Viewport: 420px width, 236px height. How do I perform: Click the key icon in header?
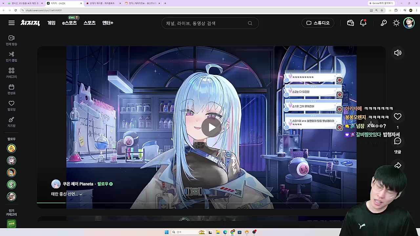[384, 23]
